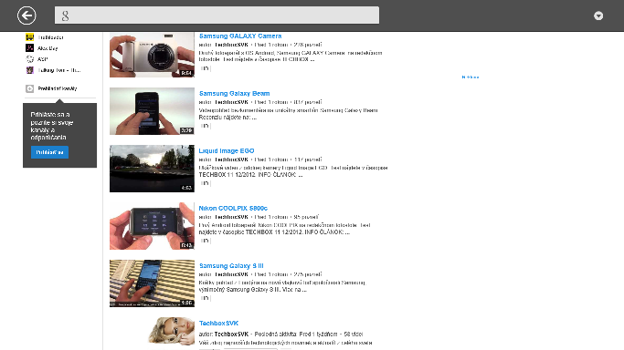Open the Prehliadať kanály link
Viewport: 624px width, 350px height.
(x=58, y=88)
